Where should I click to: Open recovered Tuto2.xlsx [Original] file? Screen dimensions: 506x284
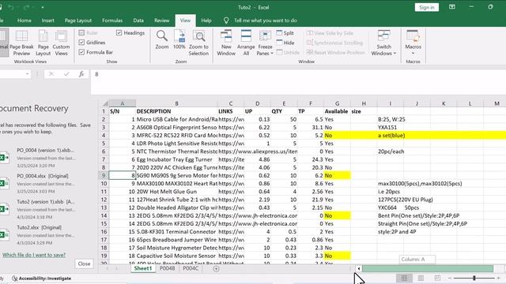[38, 235]
